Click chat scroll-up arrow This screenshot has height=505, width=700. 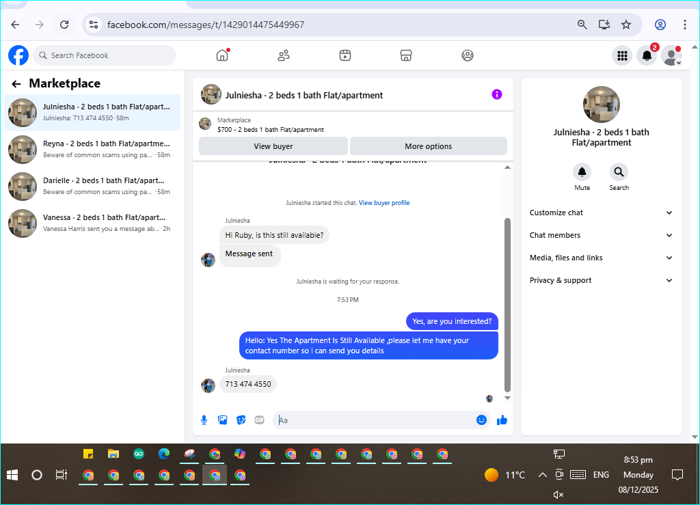[507, 167]
